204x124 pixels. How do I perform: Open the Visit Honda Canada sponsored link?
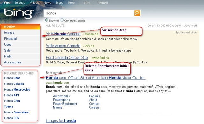click(x=63, y=34)
